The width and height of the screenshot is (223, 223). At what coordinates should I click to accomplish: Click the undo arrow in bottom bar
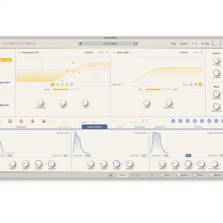[x=133, y=175]
